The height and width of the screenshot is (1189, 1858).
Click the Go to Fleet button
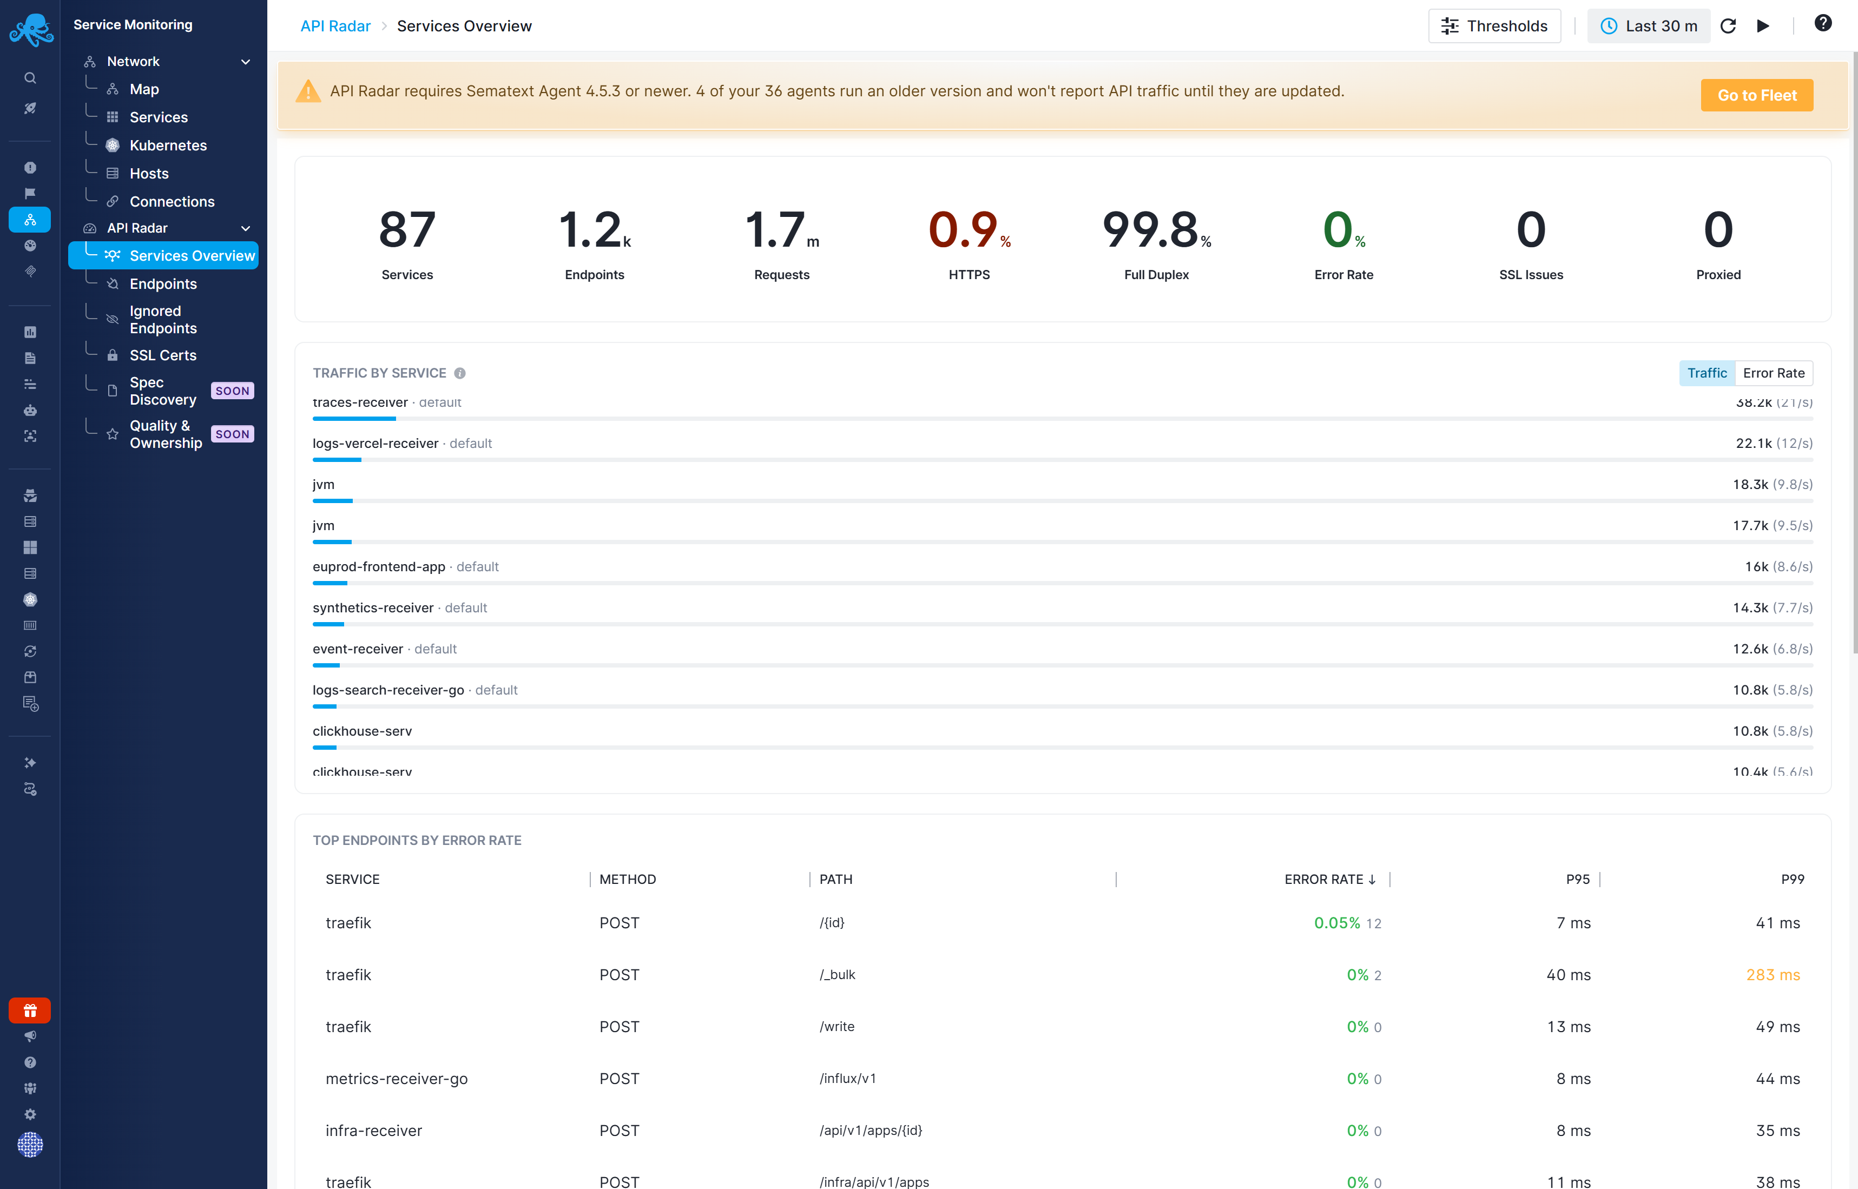1757,95
